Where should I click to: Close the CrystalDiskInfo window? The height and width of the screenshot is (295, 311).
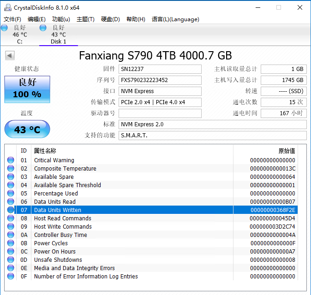pos(300,7)
